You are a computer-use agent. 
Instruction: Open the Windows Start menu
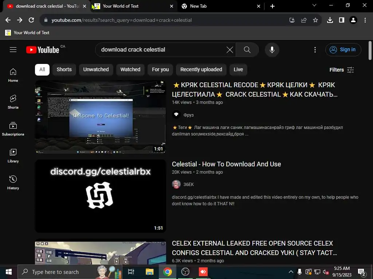click(x=9, y=272)
